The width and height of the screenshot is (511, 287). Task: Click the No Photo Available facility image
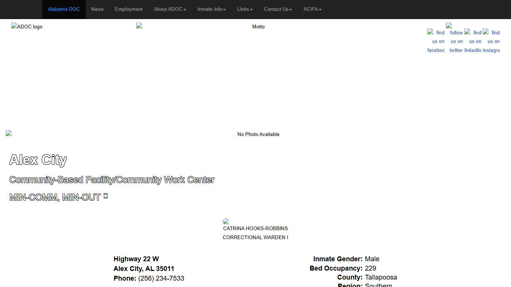pyautogui.click(x=258, y=134)
